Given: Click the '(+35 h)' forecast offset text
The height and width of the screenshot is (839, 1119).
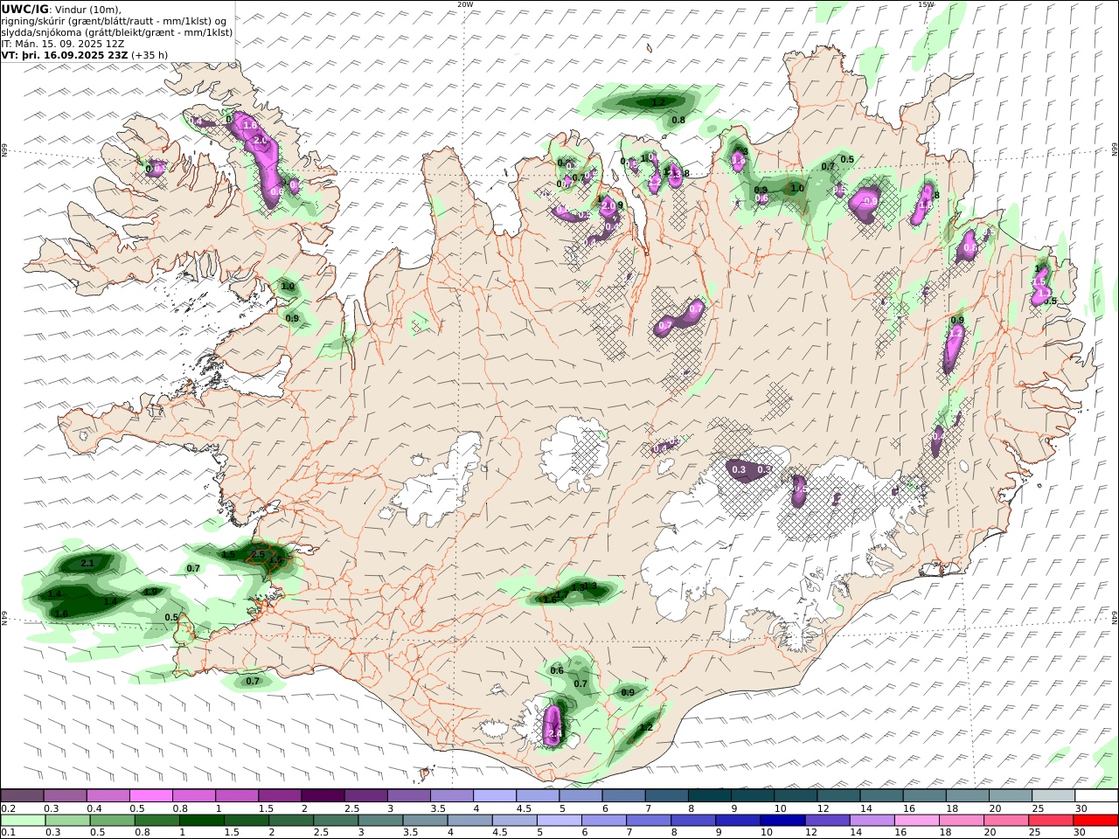Looking at the screenshot, I should point(149,55).
